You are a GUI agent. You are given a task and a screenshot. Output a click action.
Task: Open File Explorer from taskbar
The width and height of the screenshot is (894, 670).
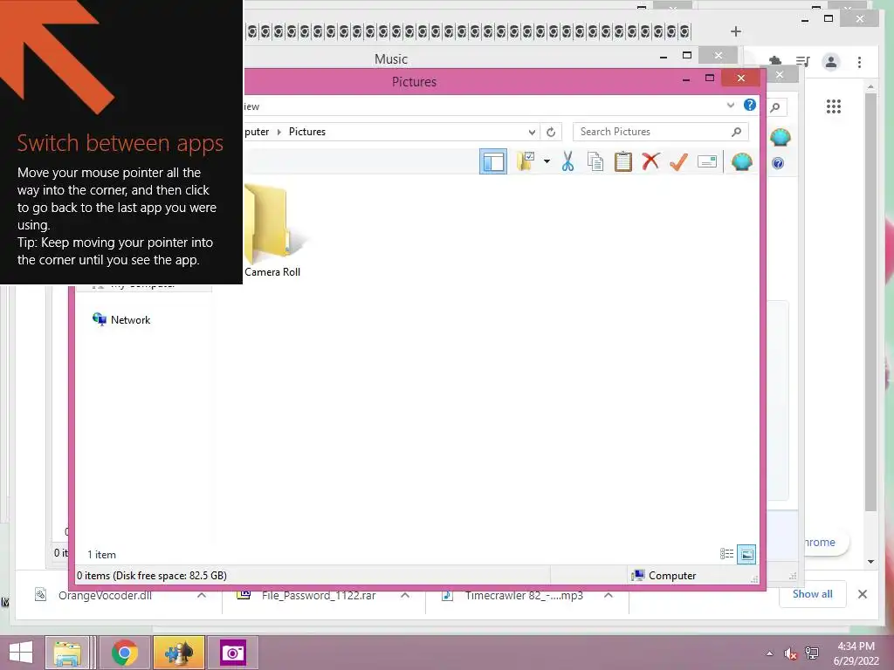(x=67, y=653)
